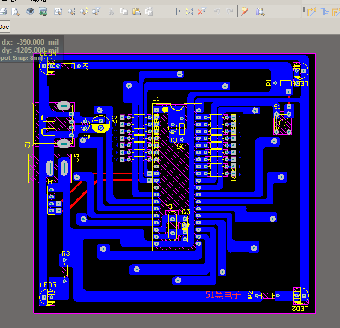Fit document in view with zoom icon
340x328 pixels.
pyautogui.click(x=58, y=11)
